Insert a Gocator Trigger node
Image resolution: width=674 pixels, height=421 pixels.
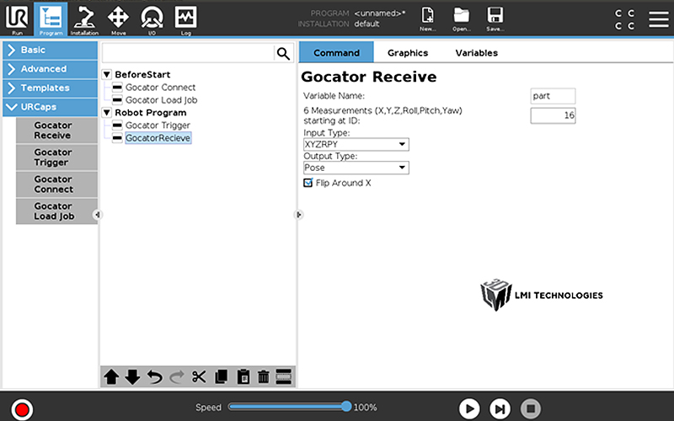[x=56, y=157]
